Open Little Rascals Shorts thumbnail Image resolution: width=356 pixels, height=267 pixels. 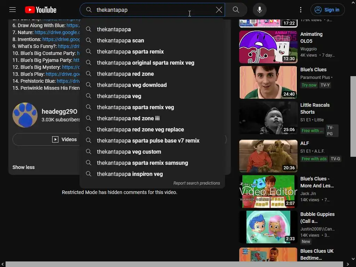pos(268,118)
